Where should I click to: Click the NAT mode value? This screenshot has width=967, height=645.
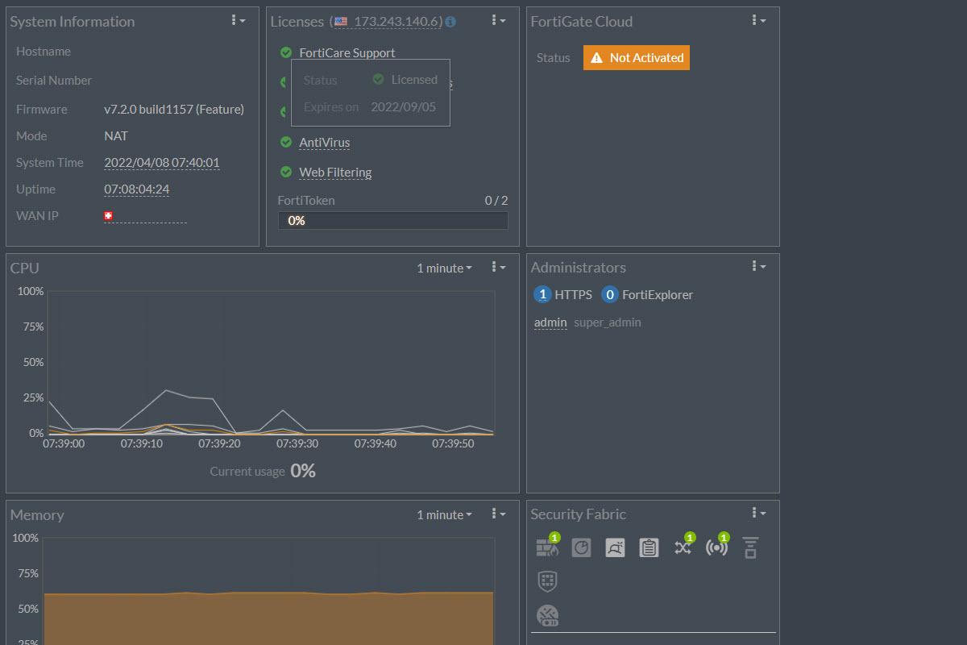click(x=116, y=136)
